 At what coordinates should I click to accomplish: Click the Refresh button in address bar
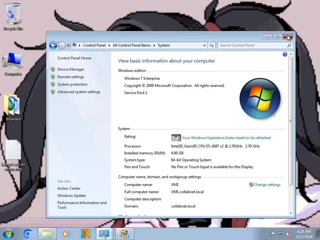click(x=212, y=46)
